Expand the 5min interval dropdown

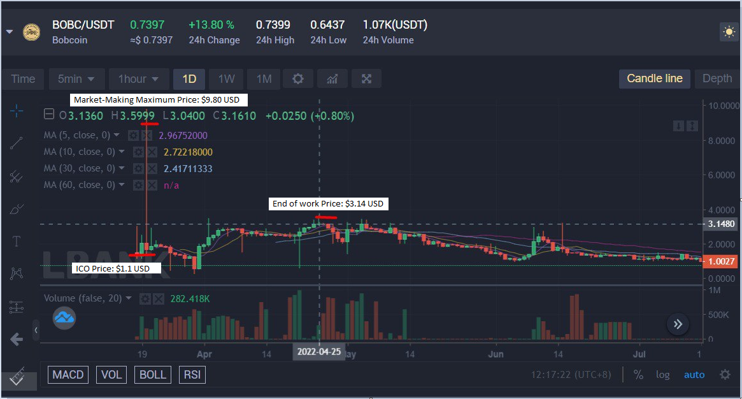tap(76, 79)
